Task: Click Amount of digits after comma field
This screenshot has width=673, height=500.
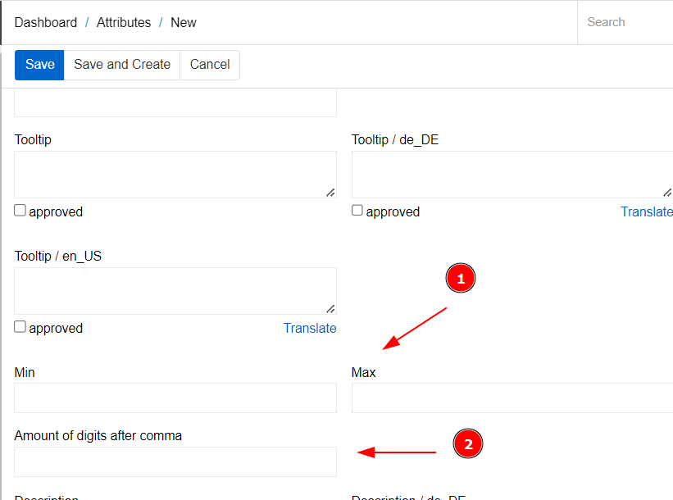Action: pos(175,461)
